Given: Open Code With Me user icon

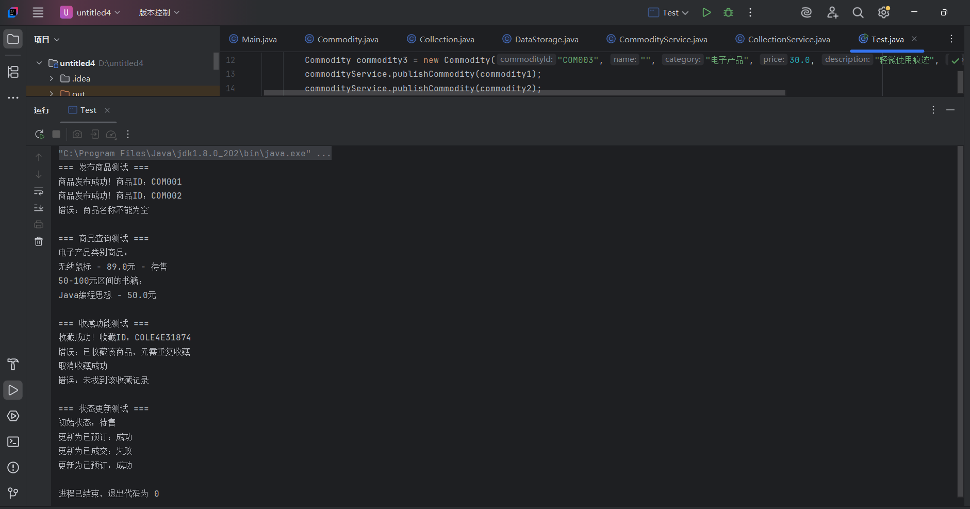Looking at the screenshot, I should 832,12.
